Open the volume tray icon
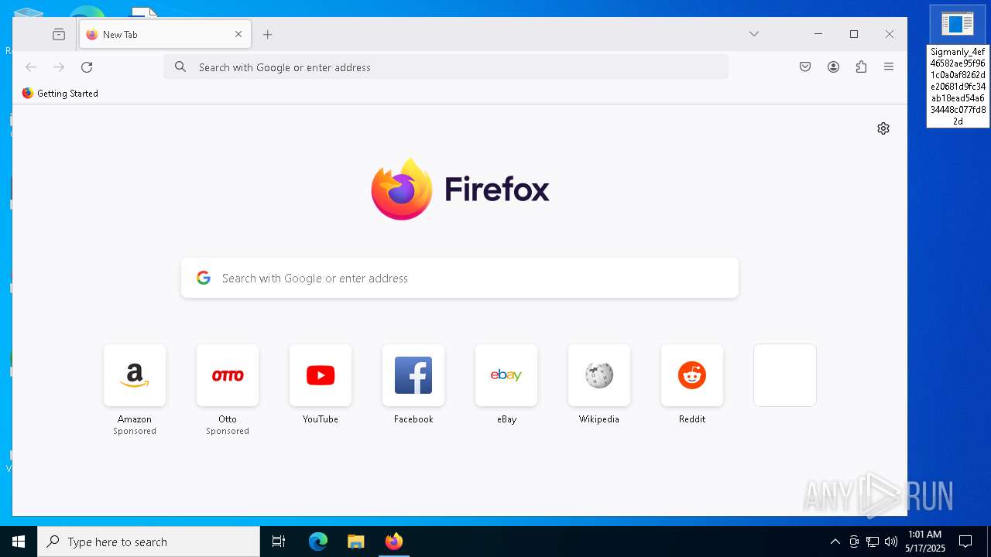Screen dimensions: 991x557 891,542
